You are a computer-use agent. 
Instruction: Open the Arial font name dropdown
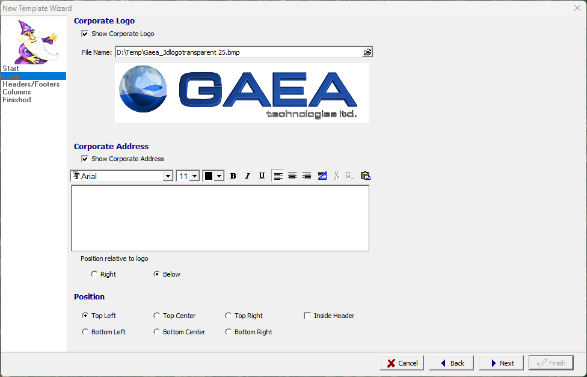[x=168, y=176]
